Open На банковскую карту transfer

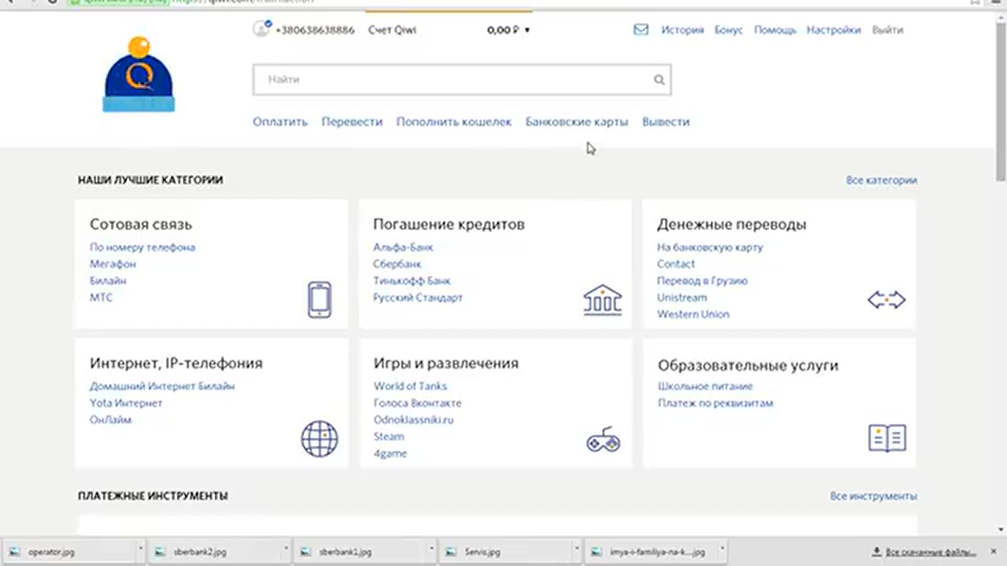point(710,247)
